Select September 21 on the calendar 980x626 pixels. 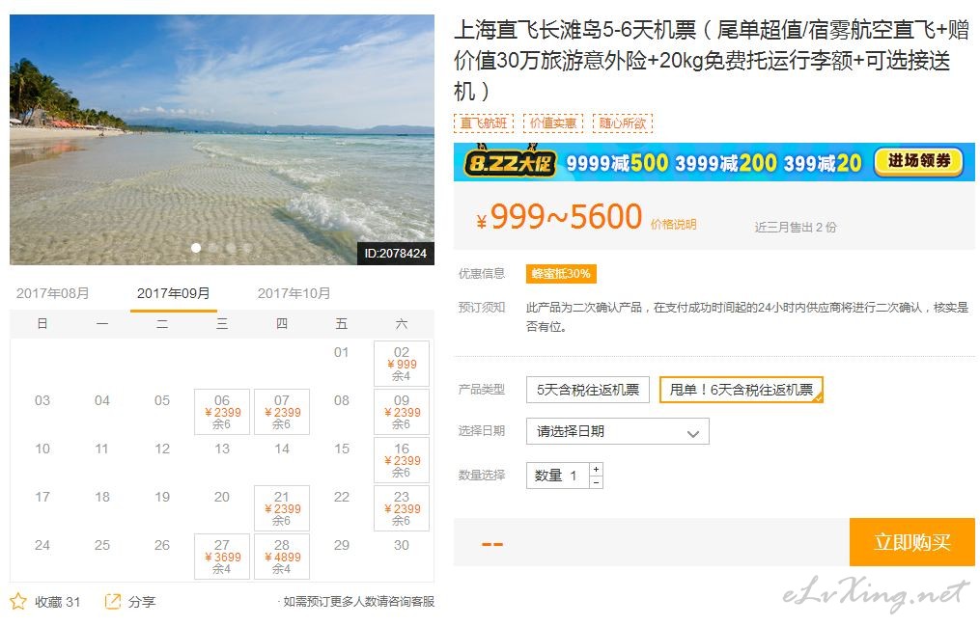(x=282, y=508)
